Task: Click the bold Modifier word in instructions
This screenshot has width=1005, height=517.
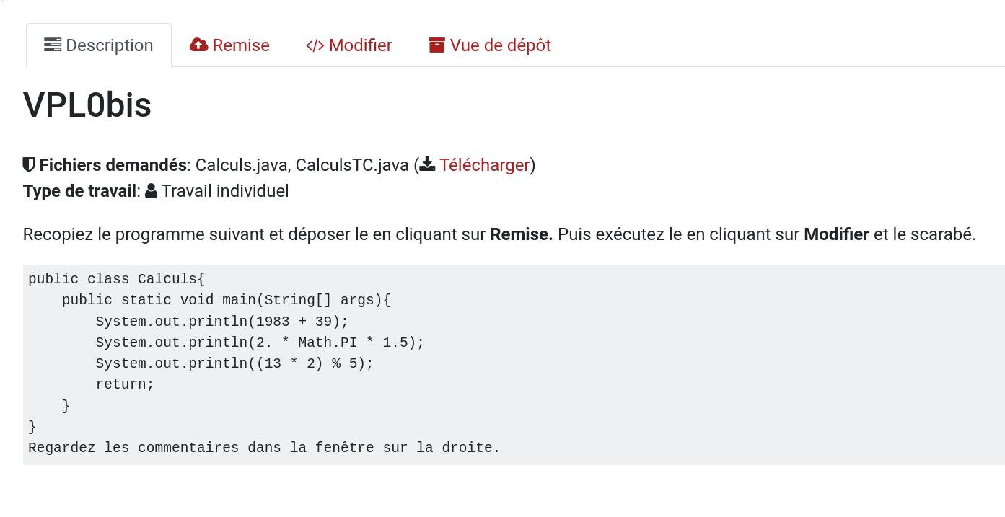Action: coord(836,234)
